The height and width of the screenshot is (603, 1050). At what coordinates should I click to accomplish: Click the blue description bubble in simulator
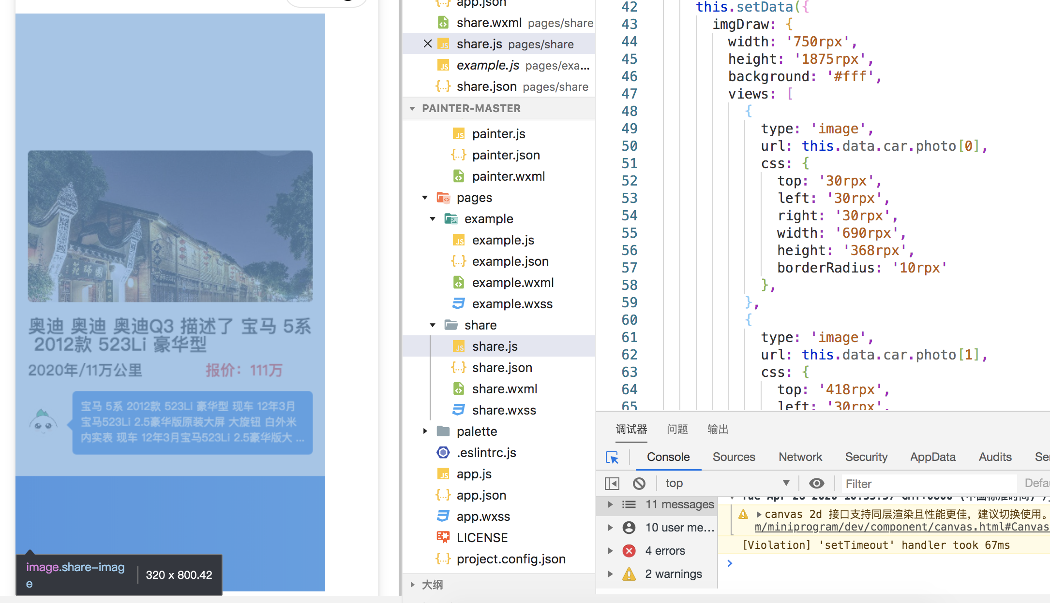[x=192, y=423]
